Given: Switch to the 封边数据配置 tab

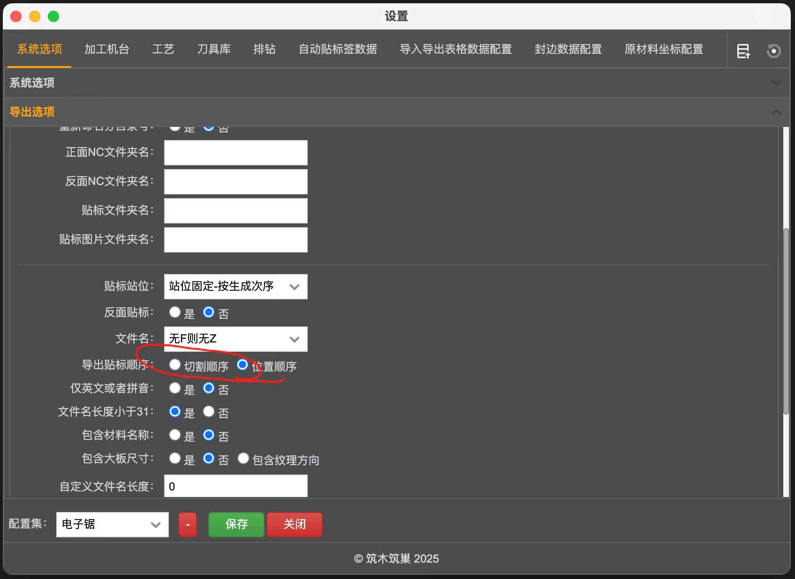Looking at the screenshot, I should pyautogui.click(x=568, y=49).
